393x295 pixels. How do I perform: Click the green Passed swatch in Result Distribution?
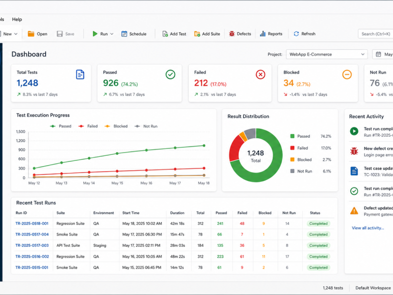coord(292,136)
